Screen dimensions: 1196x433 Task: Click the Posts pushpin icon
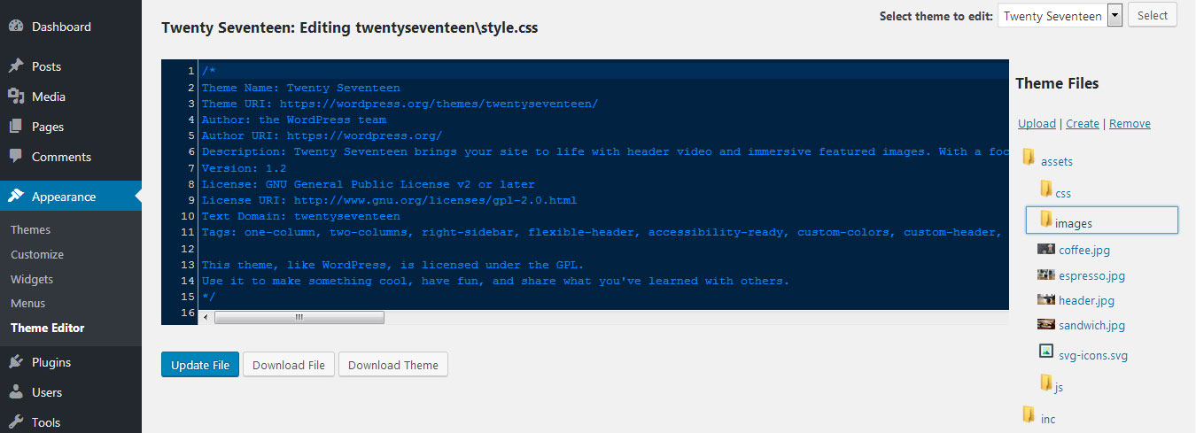[x=16, y=66]
